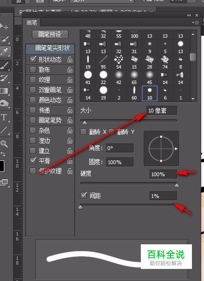This screenshot has height=281, width=204.
Task: Toggle lock icon for 颜色动态
Action: (x=70, y=100)
